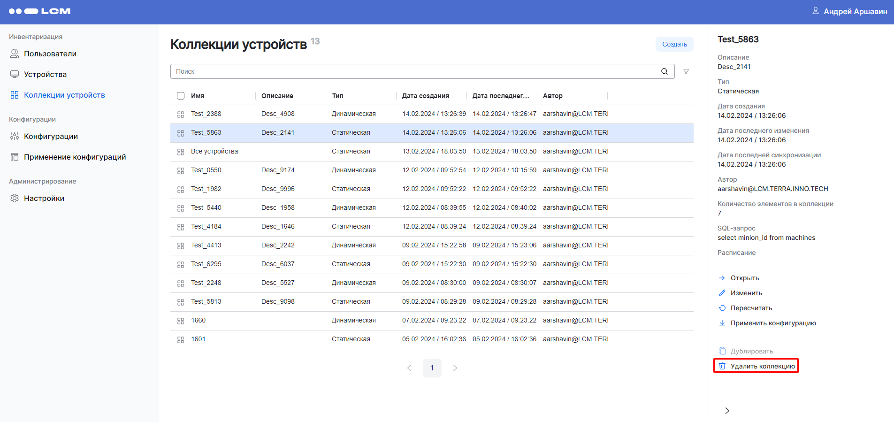
Task: Click the grid icon of Test_2388 row
Action: click(x=181, y=114)
